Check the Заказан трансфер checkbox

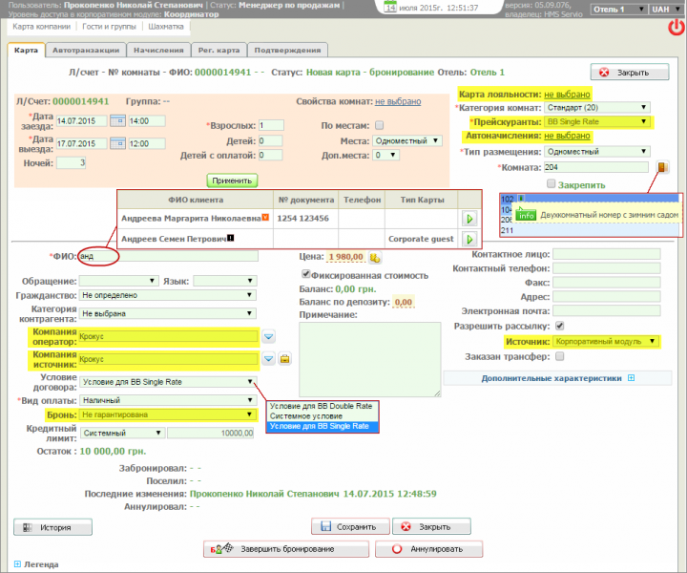(560, 356)
